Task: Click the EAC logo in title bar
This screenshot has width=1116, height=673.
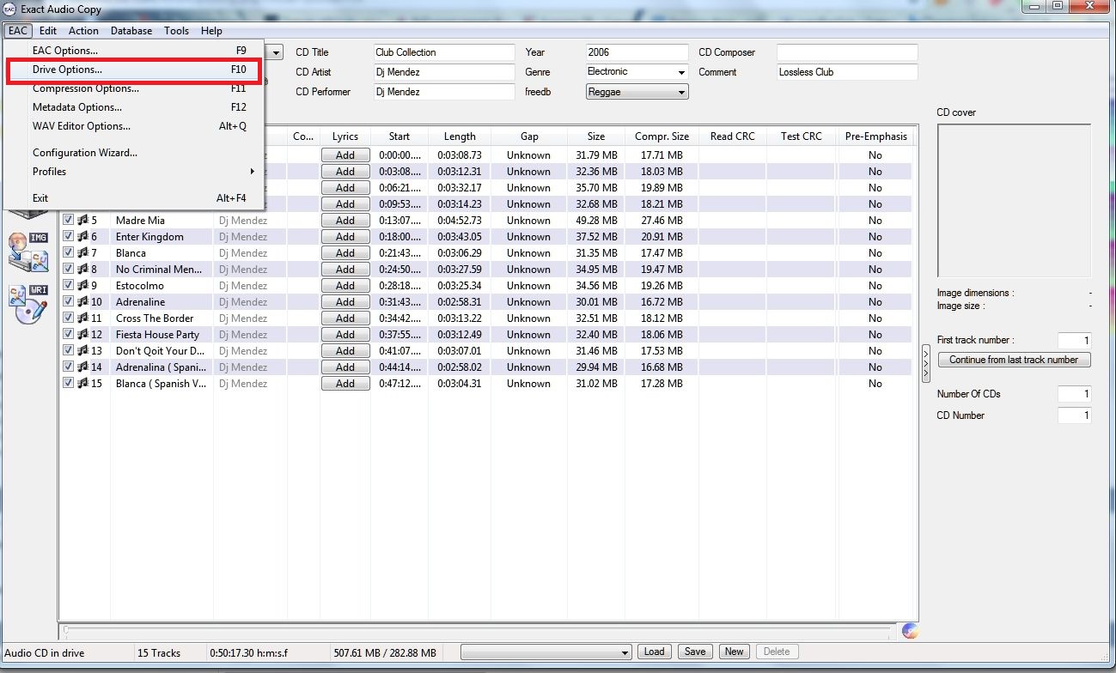Action: pyautogui.click(x=9, y=9)
